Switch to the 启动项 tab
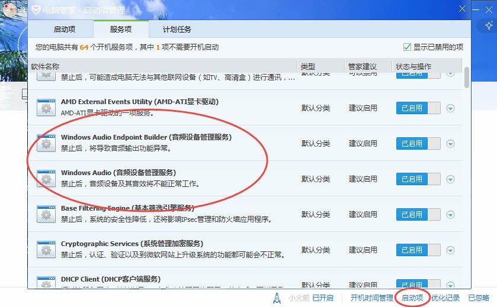This screenshot has height=307, width=497. tap(65, 30)
